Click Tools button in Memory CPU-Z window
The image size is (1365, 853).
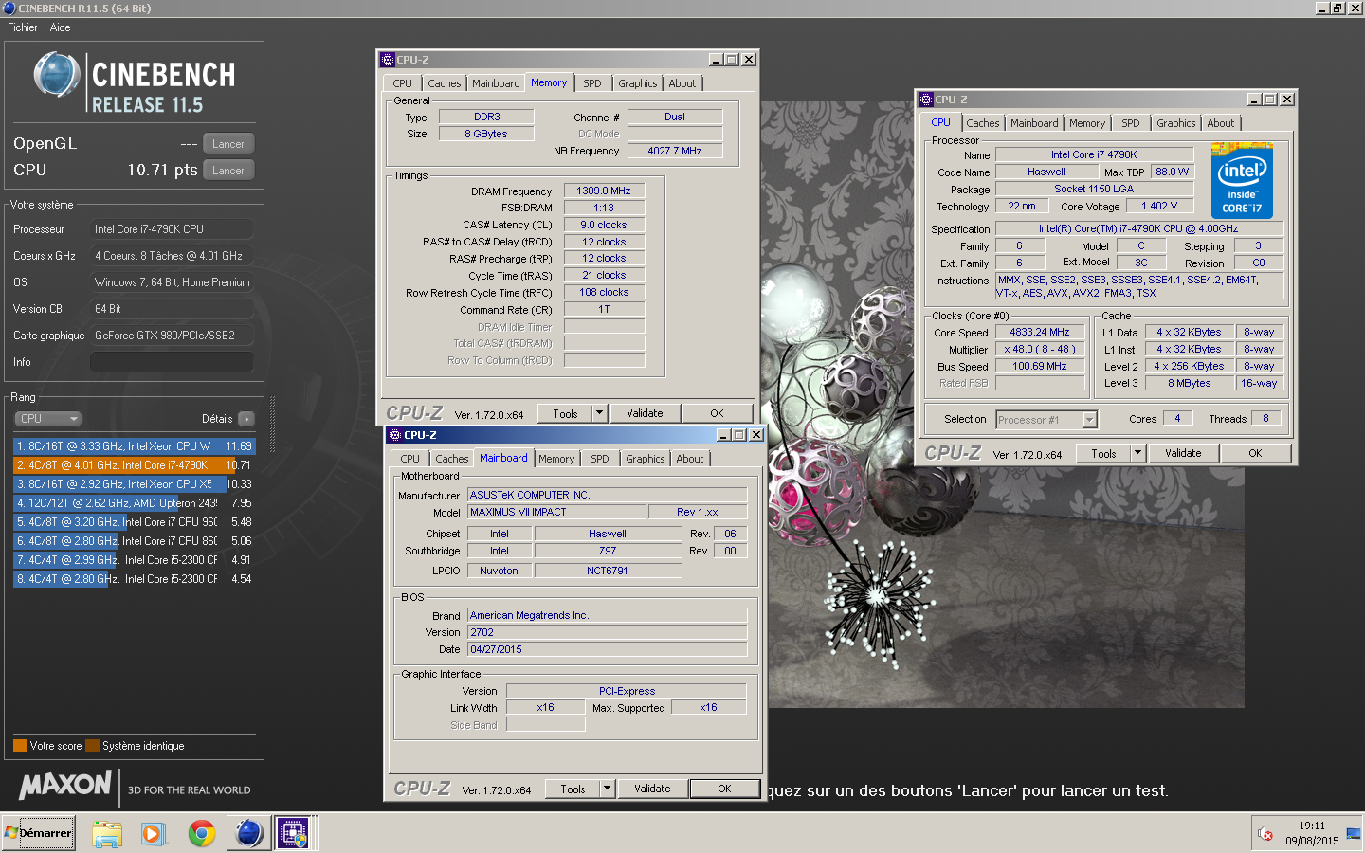pyautogui.click(x=566, y=414)
